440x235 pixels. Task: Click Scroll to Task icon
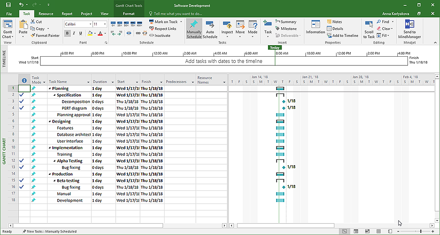coord(369,29)
